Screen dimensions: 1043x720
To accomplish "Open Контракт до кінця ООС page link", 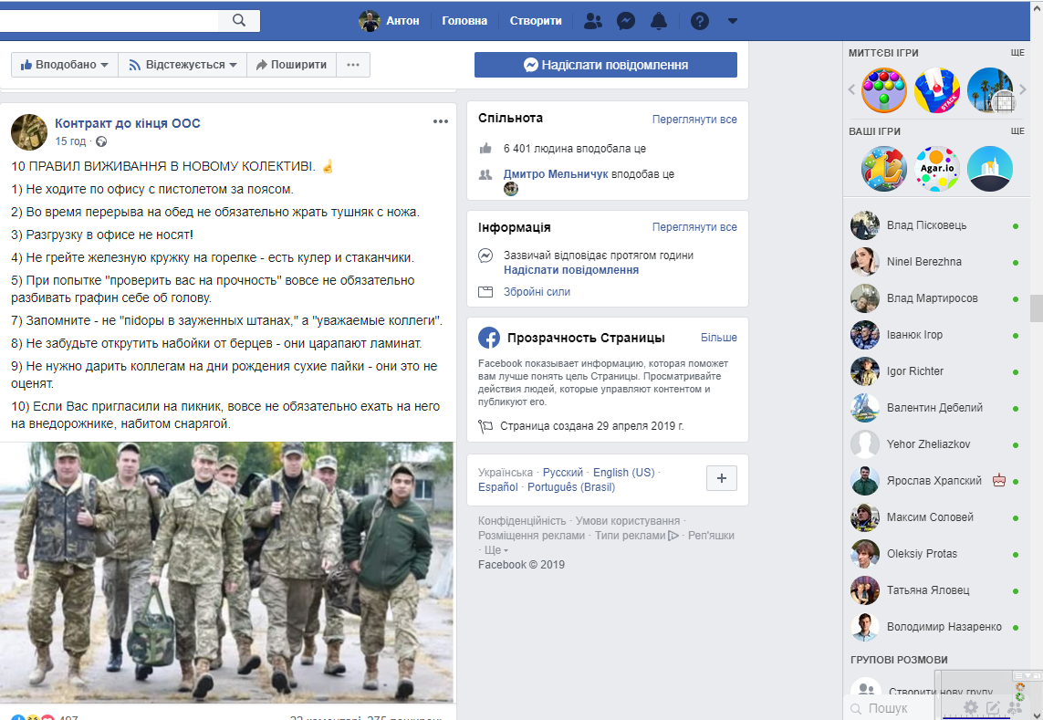I will [127, 123].
